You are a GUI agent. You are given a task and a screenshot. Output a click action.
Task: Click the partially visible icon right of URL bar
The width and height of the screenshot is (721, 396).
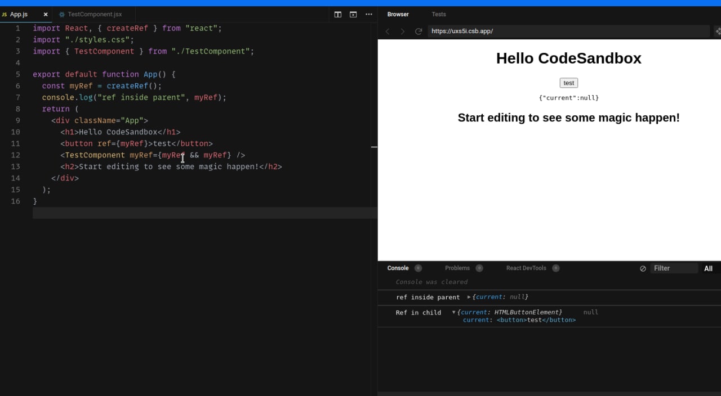click(718, 31)
